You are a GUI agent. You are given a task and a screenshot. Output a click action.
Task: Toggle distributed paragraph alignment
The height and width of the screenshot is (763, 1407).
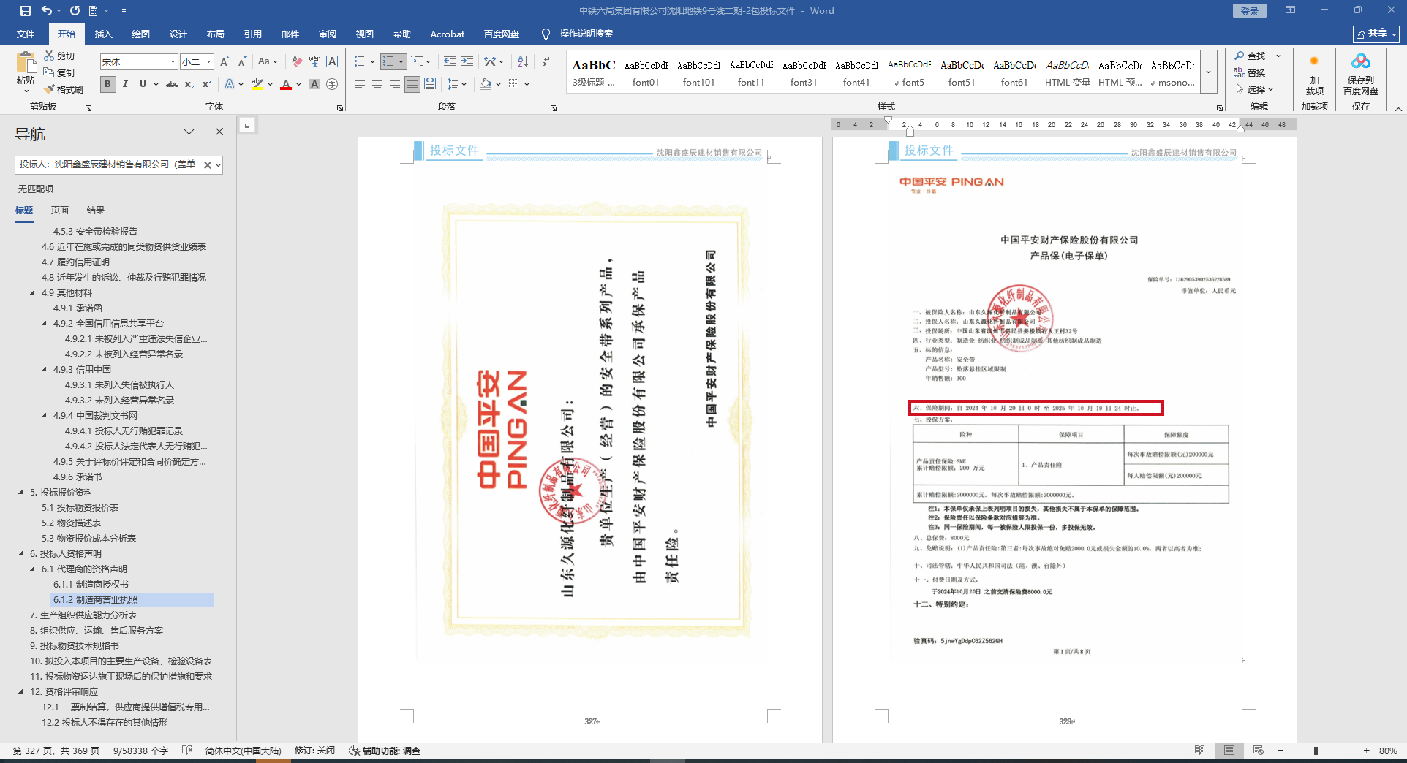pyautogui.click(x=430, y=84)
